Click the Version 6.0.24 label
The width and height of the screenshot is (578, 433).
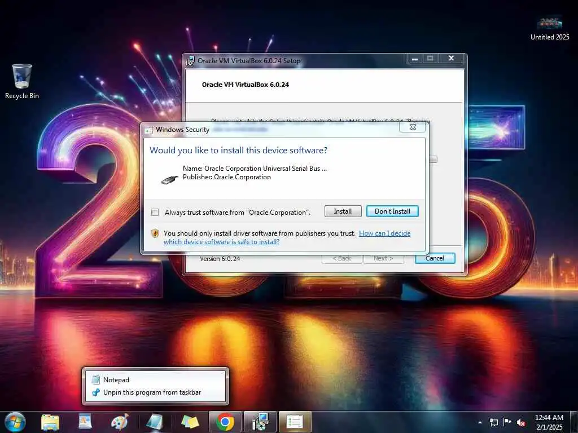coord(220,259)
